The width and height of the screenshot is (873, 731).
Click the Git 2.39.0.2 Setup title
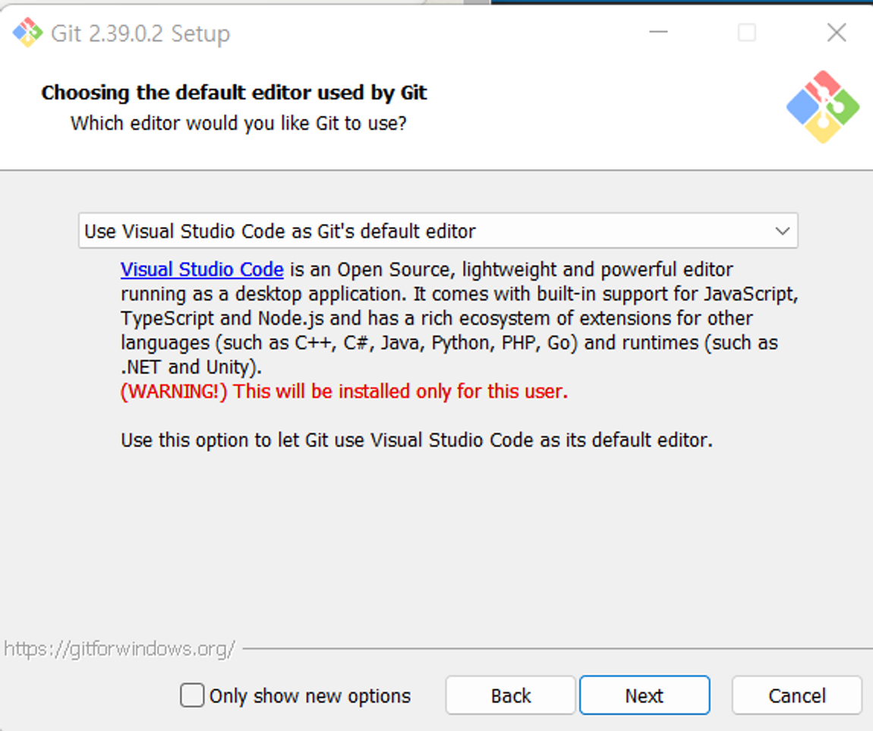coord(140,33)
